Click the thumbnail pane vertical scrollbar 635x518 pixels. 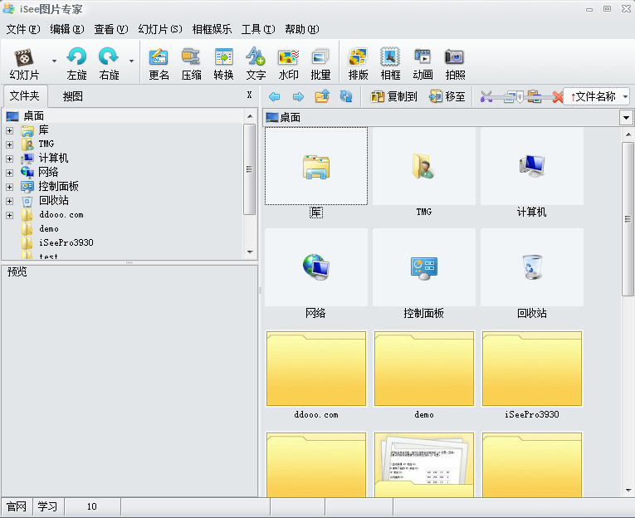coord(628,219)
